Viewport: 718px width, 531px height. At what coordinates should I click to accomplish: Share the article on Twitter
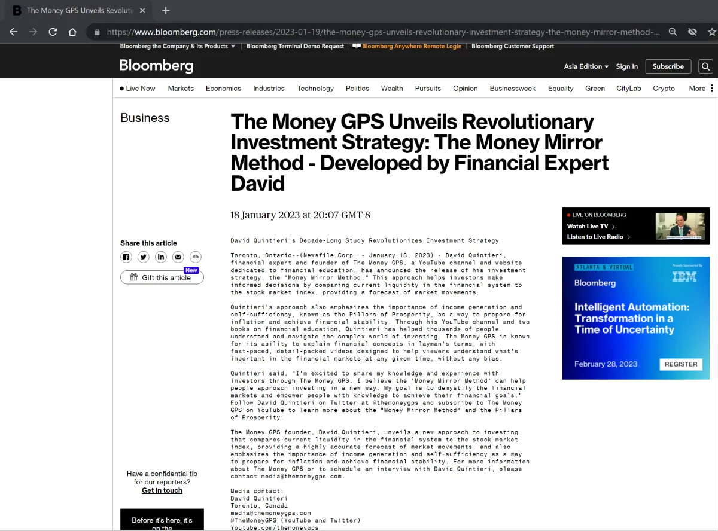point(144,257)
